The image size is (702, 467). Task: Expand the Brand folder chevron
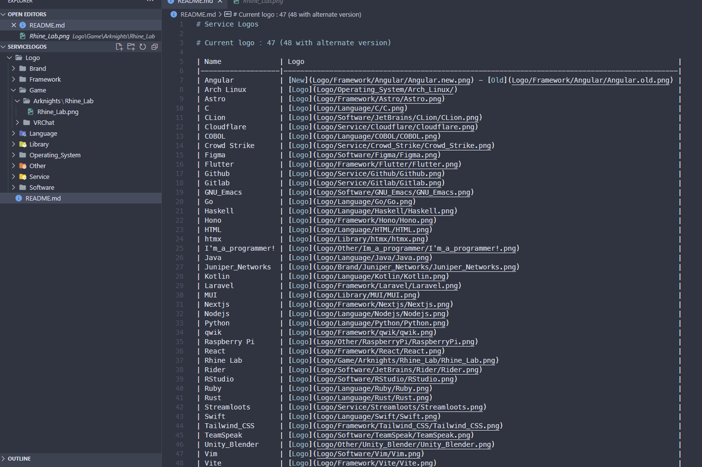pyautogui.click(x=14, y=68)
